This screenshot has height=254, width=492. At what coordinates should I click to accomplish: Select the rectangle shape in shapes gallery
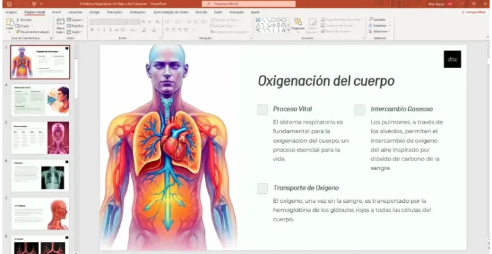tap(274, 20)
